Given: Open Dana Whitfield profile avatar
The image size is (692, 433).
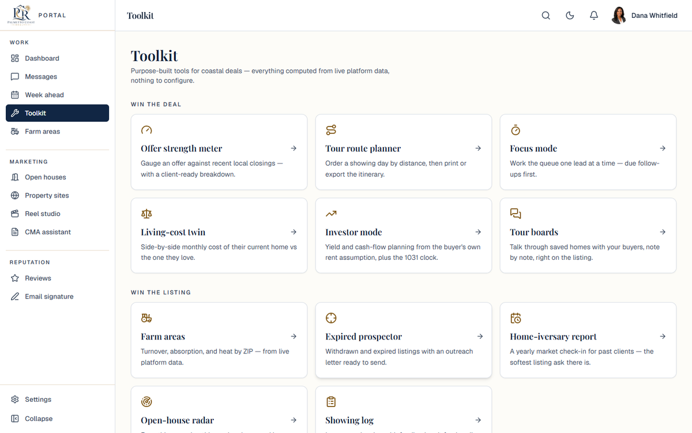Looking at the screenshot, I should 619,16.
